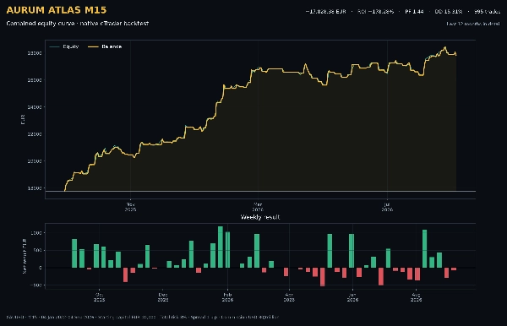This screenshot has width=507, height=326.
Task: Select the Jul 2026 label on the equity chart
Action: [387, 207]
